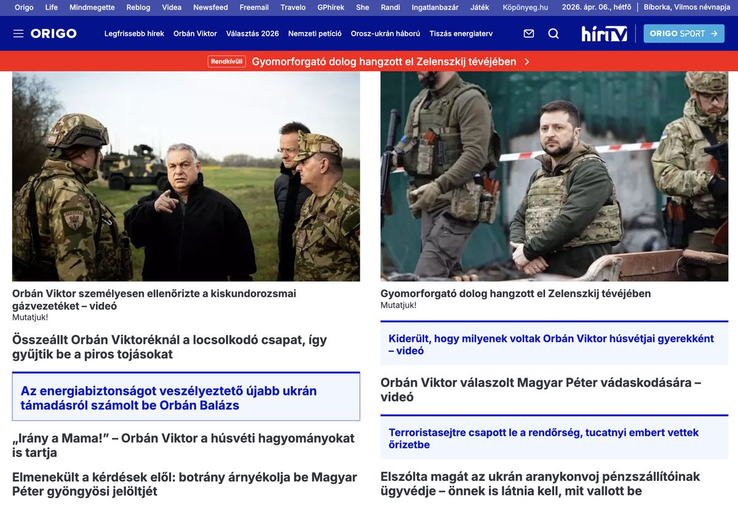Viewport: 738px width, 508px height.
Task: Open the Origo Sport button
Action: [x=684, y=33]
